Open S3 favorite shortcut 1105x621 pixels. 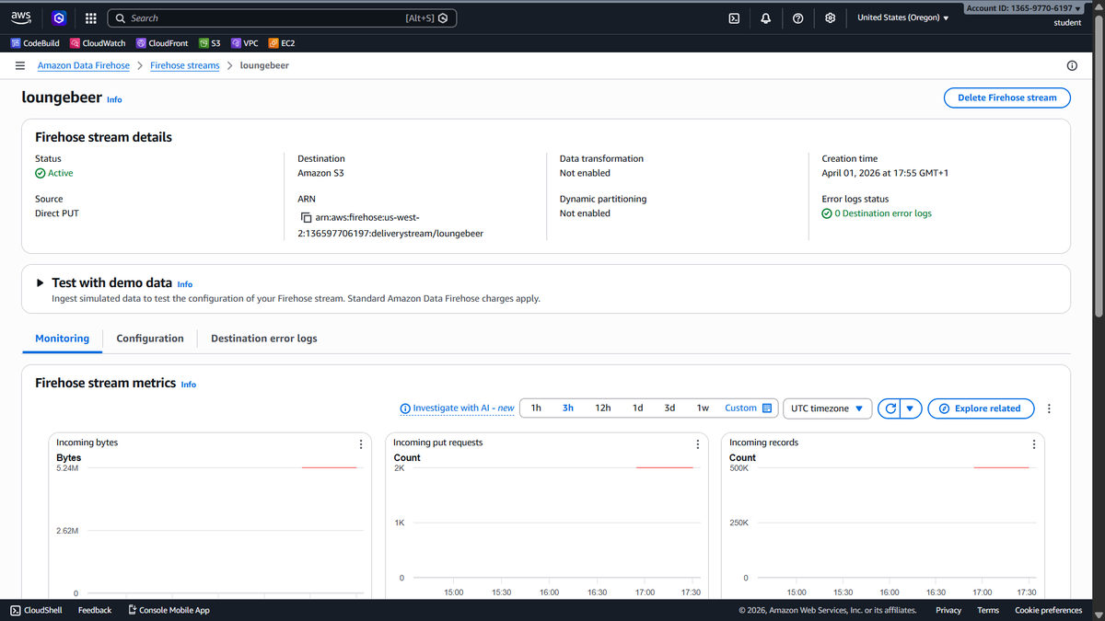(210, 43)
